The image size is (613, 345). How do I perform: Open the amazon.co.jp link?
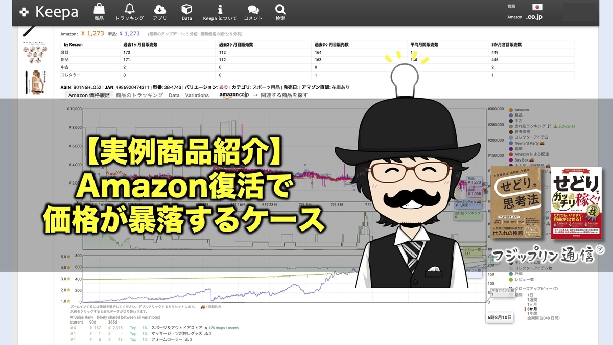click(x=234, y=95)
